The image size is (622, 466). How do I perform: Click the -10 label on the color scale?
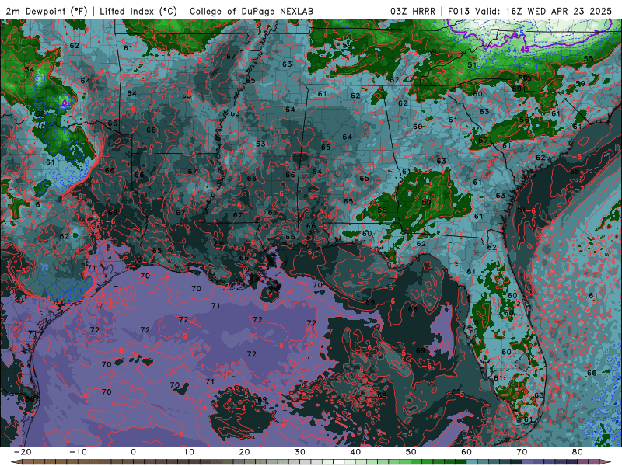click(78, 452)
